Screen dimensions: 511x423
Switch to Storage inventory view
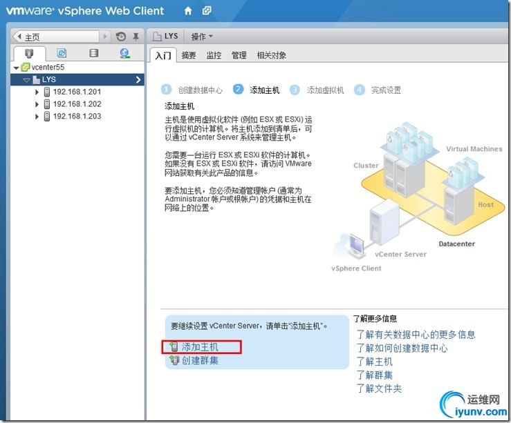point(94,53)
